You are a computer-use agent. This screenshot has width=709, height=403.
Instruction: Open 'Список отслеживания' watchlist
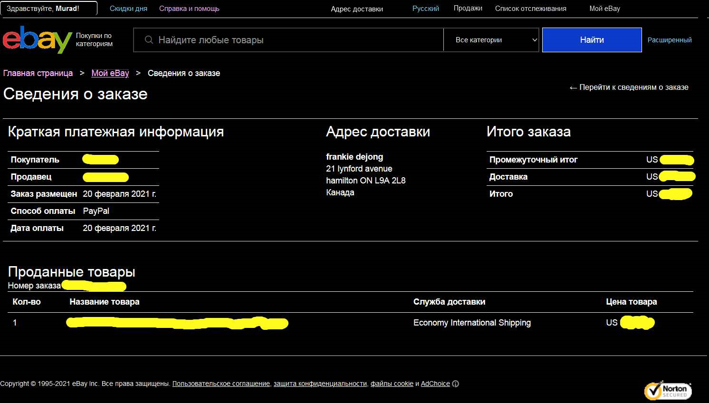(x=530, y=9)
